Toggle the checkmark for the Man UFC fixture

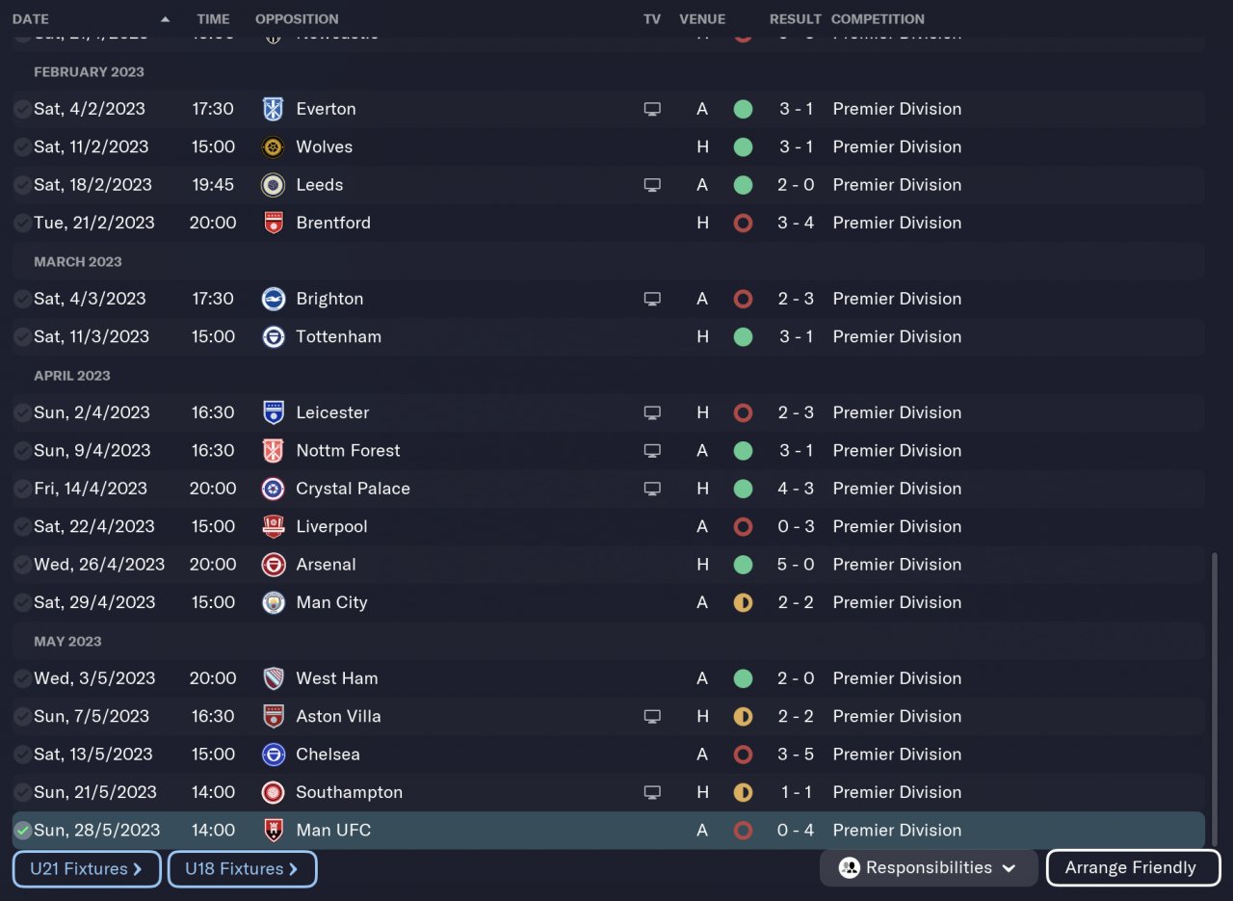22,831
